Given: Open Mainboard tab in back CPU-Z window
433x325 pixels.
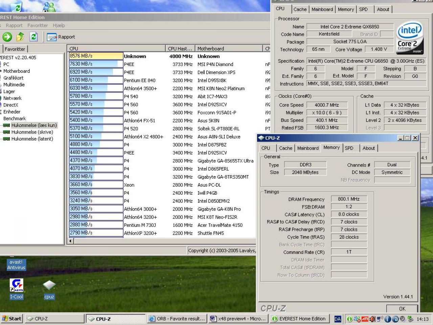Looking at the screenshot, I should pyautogui.click(x=322, y=9).
